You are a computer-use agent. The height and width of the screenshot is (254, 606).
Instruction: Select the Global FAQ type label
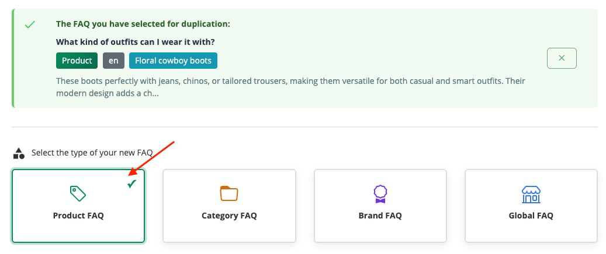pyautogui.click(x=531, y=216)
